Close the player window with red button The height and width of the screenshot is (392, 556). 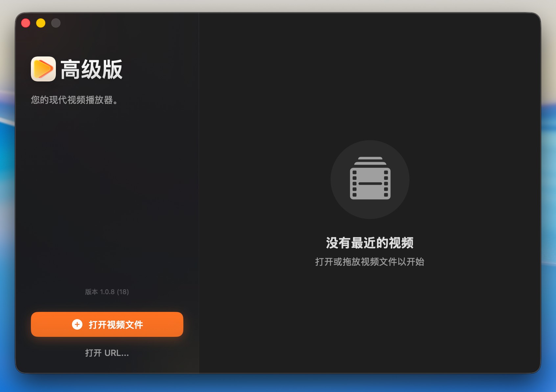point(26,23)
